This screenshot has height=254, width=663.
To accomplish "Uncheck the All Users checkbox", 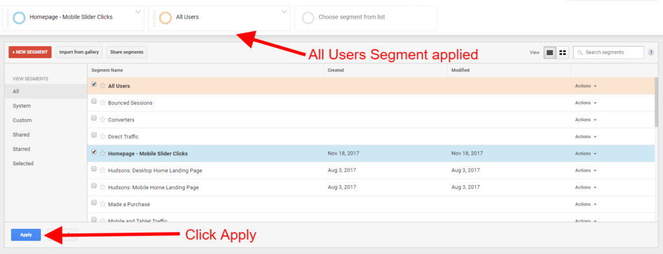I will coord(94,84).
